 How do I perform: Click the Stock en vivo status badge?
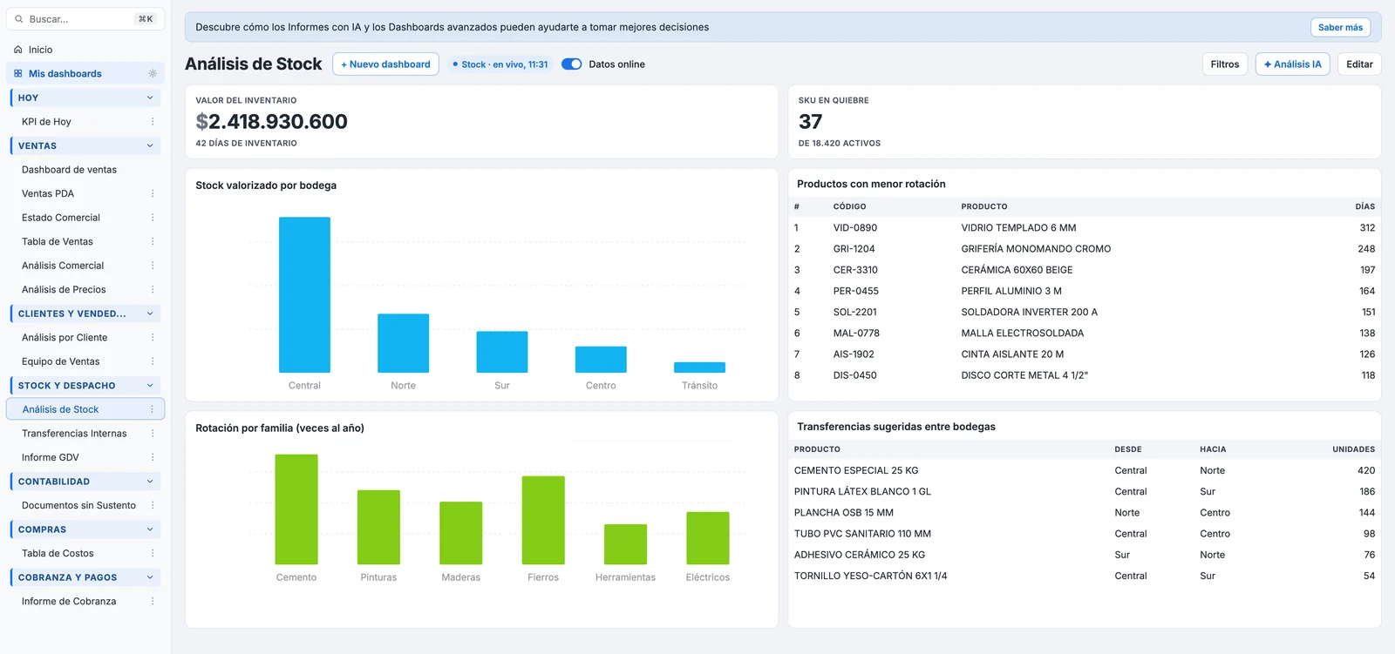click(500, 64)
